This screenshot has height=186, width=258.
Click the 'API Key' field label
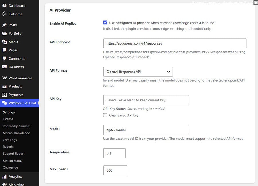tap(55, 99)
